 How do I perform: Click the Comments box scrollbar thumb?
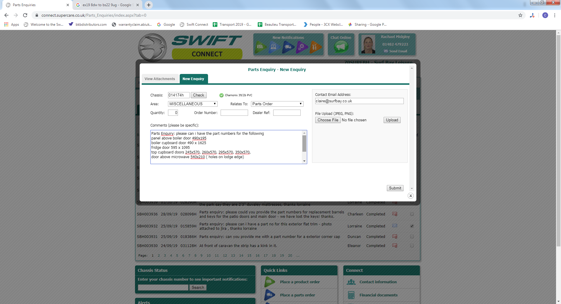[x=304, y=144]
